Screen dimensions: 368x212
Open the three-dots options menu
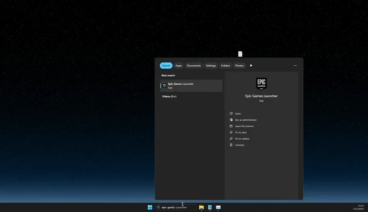pyautogui.click(x=295, y=66)
